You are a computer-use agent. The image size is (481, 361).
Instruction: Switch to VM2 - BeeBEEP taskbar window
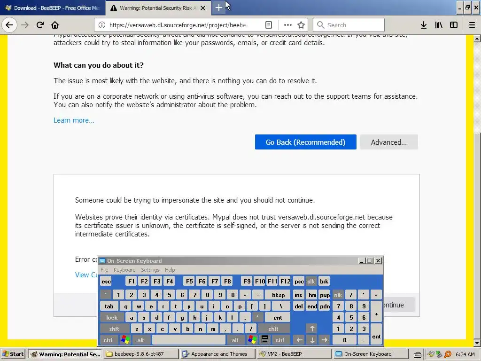pos(294,354)
